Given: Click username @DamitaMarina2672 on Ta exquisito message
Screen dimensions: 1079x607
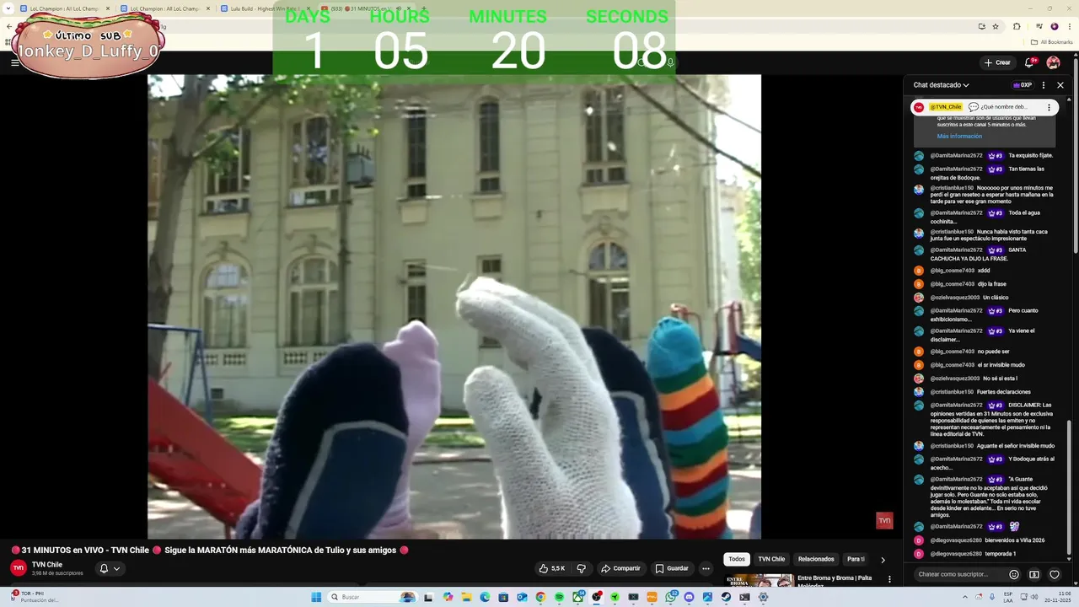Looking at the screenshot, I should tap(956, 156).
